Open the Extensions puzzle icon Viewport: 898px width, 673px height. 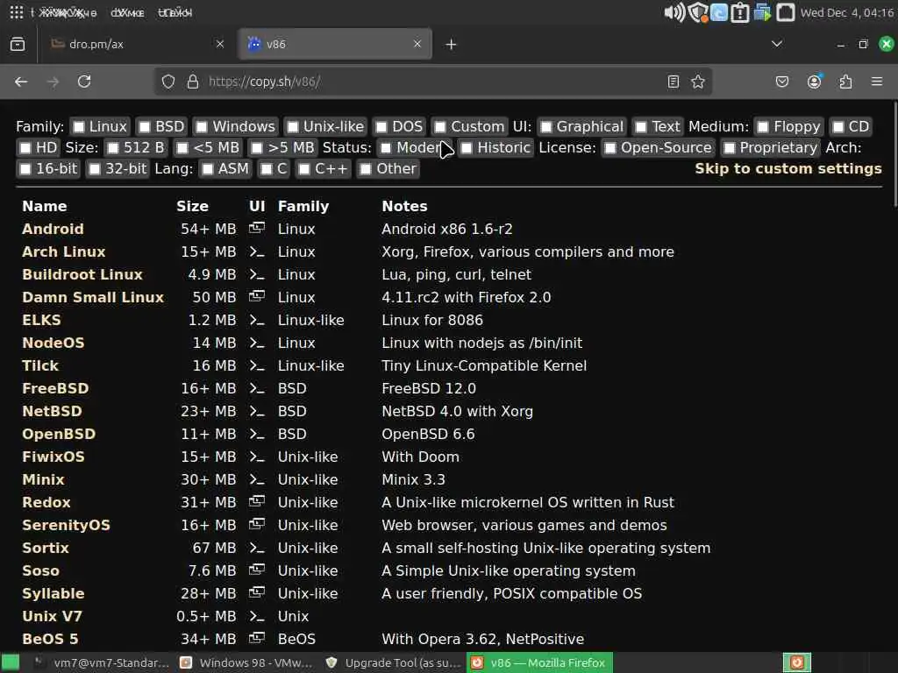coord(845,81)
